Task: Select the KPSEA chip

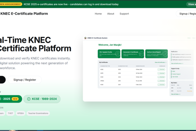Action: [21, 113]
